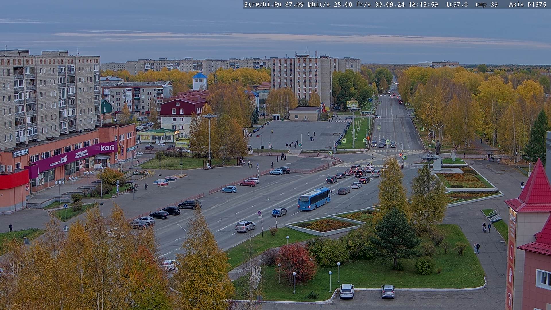
Task: Click the 30.09.24 date stamp
Action: tap(389, 4)
